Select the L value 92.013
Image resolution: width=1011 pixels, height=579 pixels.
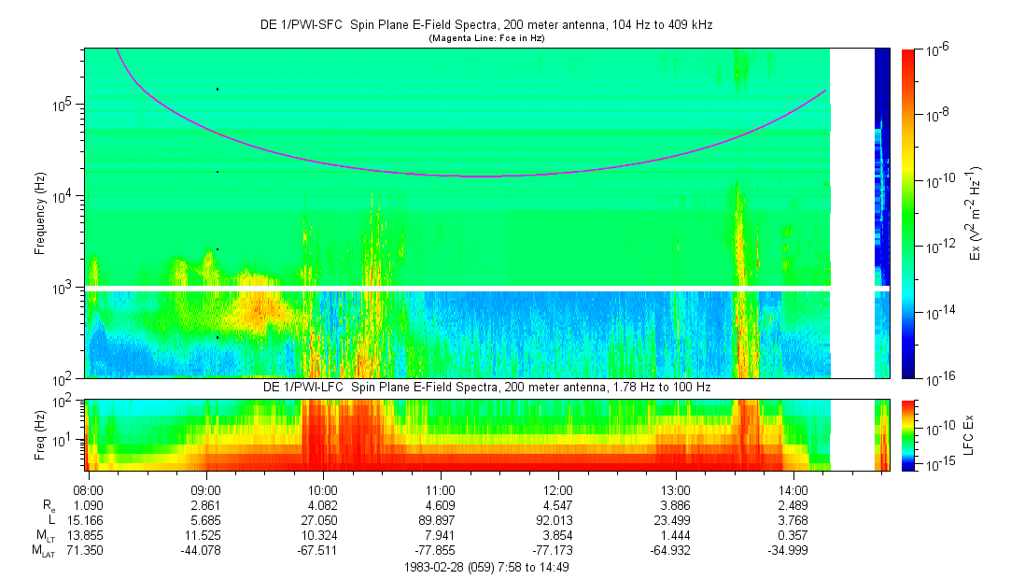(x=557, y=519)
